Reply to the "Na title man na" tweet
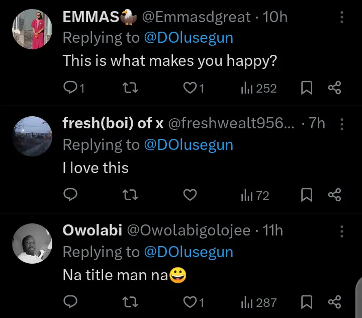 pos(70,302)
